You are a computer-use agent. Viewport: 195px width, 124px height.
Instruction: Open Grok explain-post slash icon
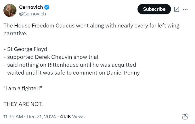[177, 9]
